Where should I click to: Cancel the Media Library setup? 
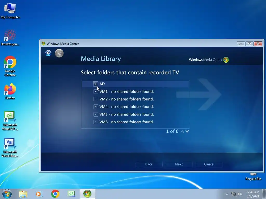tap(209, 164)
